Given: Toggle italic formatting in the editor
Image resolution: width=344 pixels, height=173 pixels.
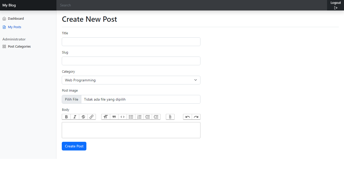Looking at the screenshot, I should coord(75,117).
